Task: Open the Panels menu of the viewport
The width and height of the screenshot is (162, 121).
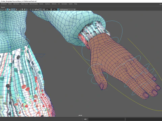Action: tap(3, 7)
